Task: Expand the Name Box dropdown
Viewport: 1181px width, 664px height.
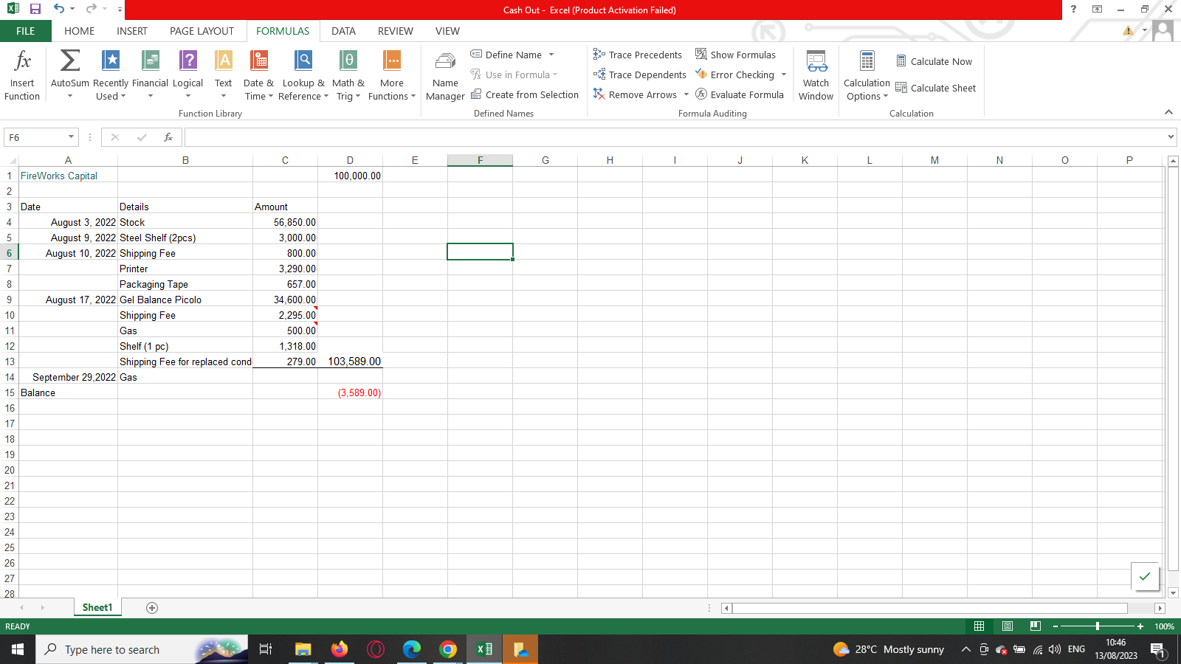Action: (71, 137)
